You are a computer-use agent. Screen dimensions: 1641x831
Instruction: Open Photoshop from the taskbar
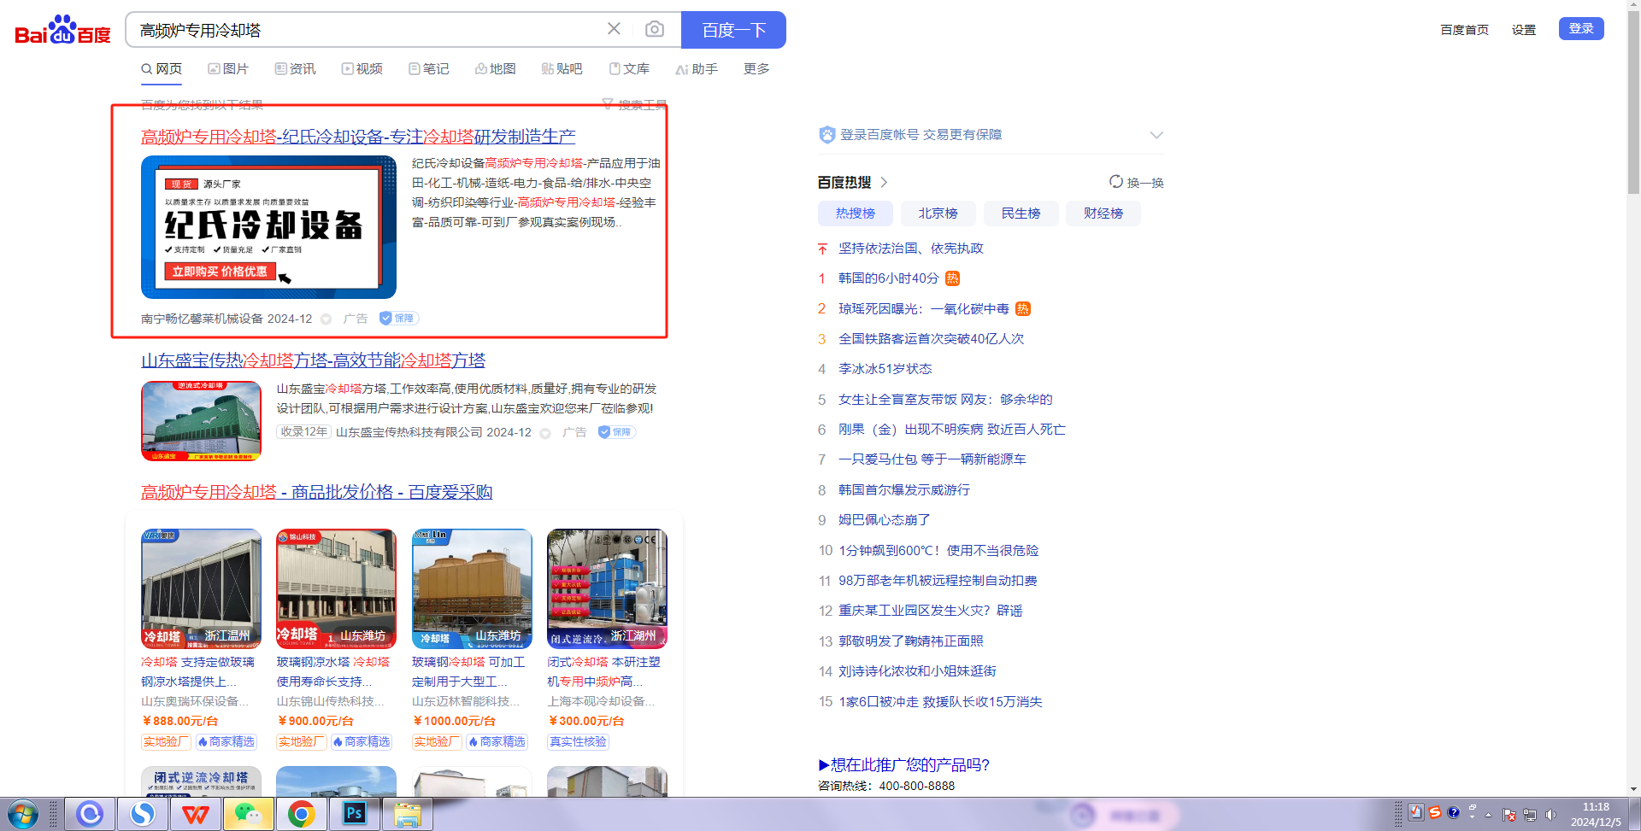354,814
